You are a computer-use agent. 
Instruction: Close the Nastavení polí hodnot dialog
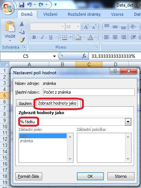pyautogui.click(x=129, y=71)
